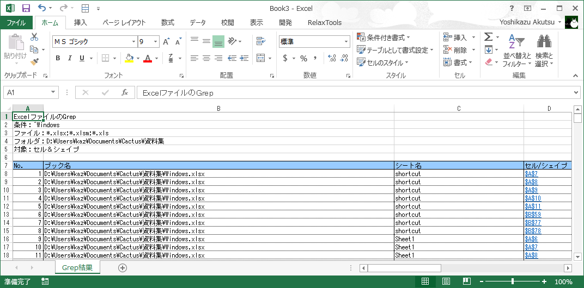Open the 数式 ribbon tab
Image resolution: width=584 pixels, height=288 pixels.
click(168, 22)
